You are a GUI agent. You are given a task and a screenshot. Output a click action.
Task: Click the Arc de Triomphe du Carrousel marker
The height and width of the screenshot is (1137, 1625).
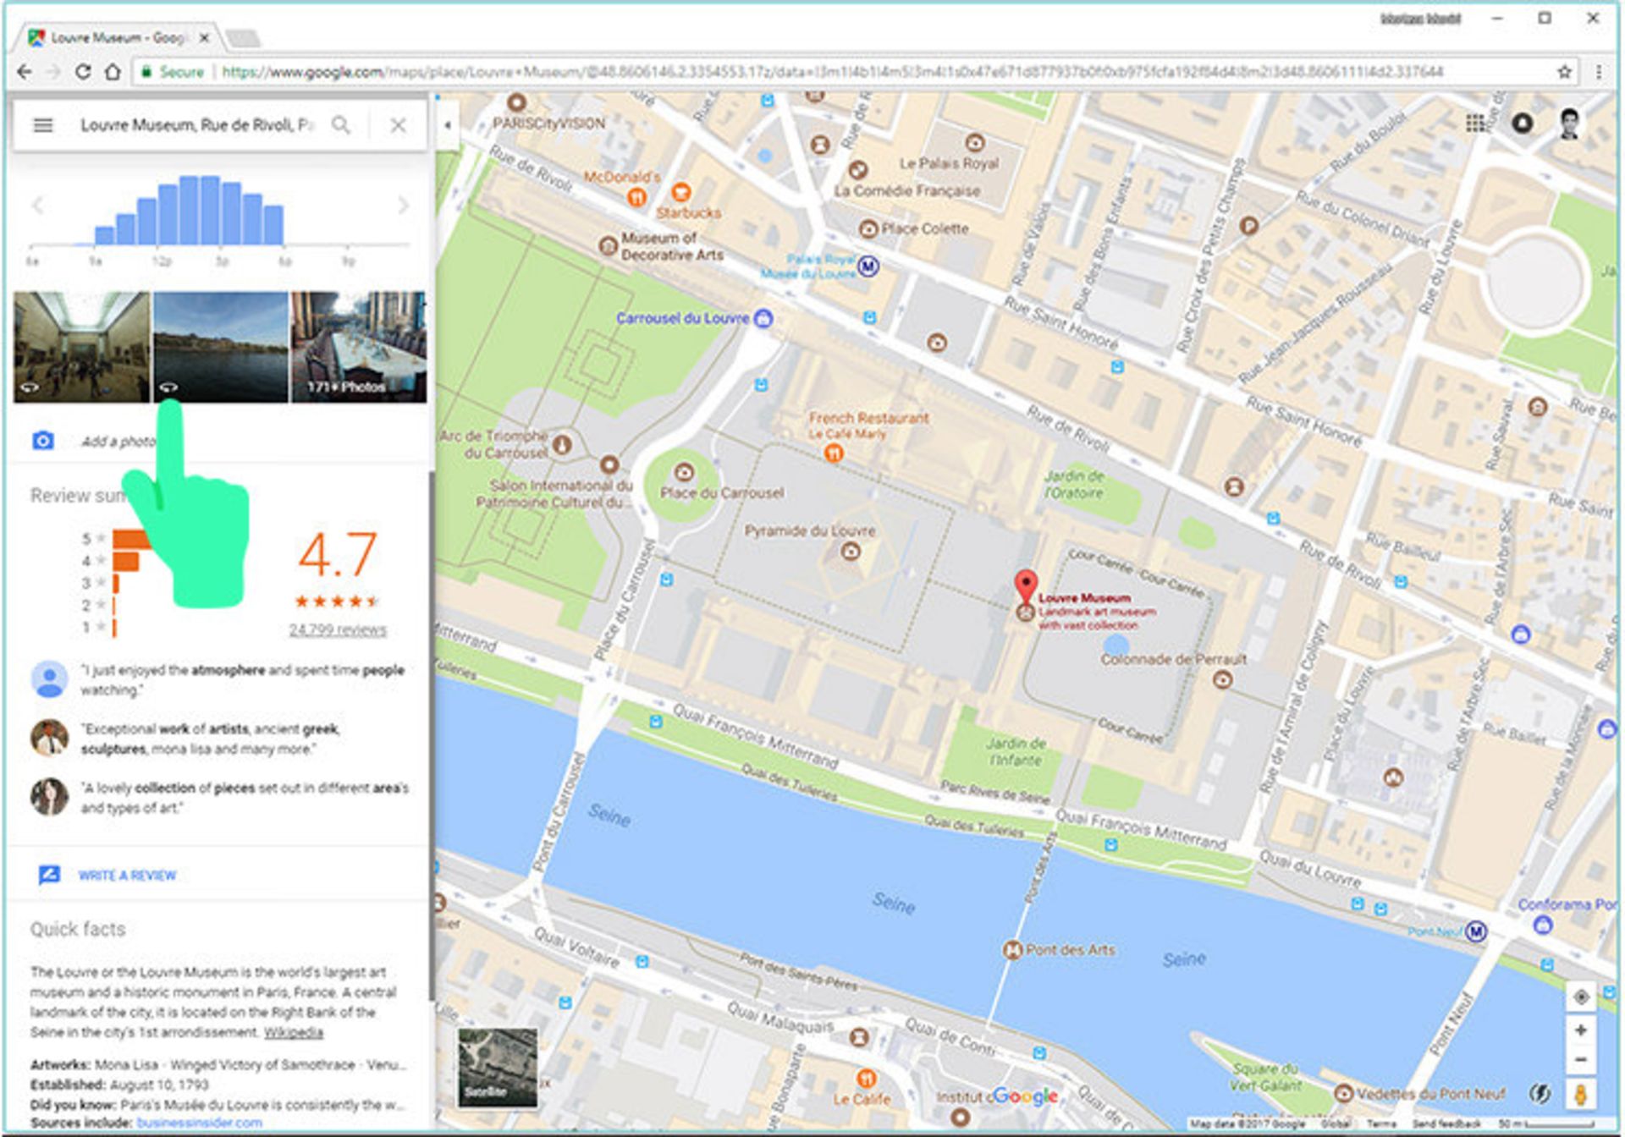pos(561,443)
